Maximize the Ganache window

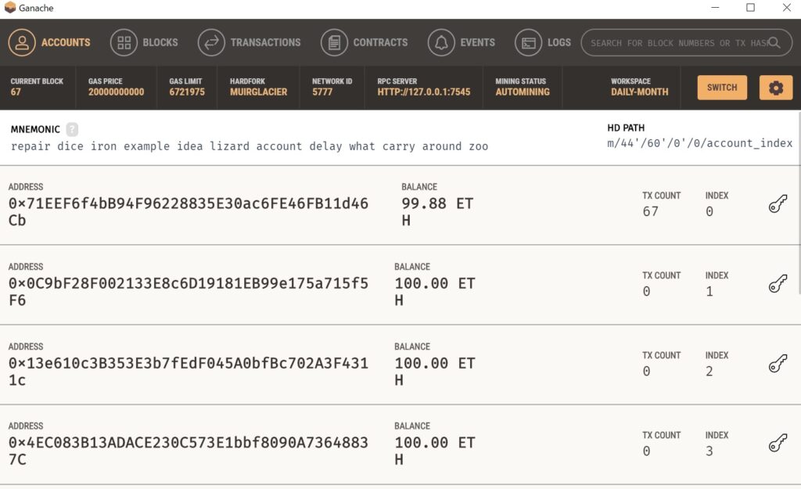click(750, 7)
